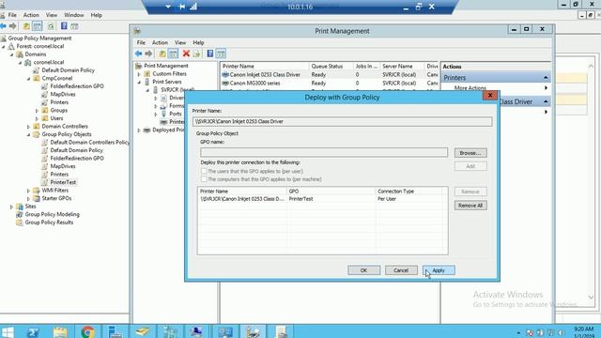
Task: Click Forward arrow in Print Management toolbar
Action: tap(148, 54)
